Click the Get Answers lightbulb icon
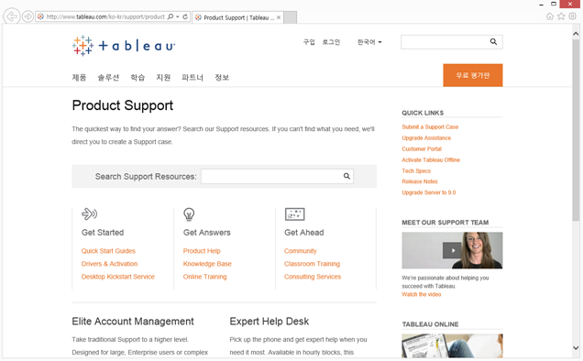Screen dimensions: 583x361 tap(189, 214)
